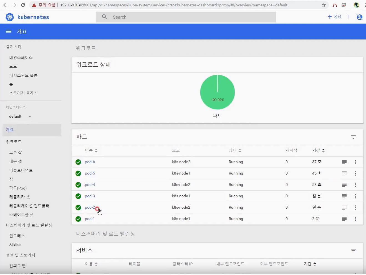Open three-dot actions menu for pod-5
Image resolution: width=366 pixels, height=275 pixels.
(x=355, y=173)
